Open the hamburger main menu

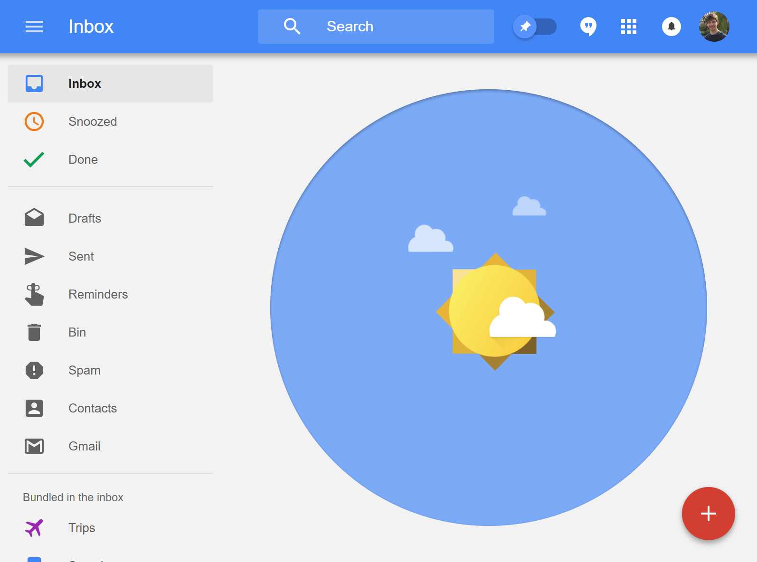tap(34, 27)
